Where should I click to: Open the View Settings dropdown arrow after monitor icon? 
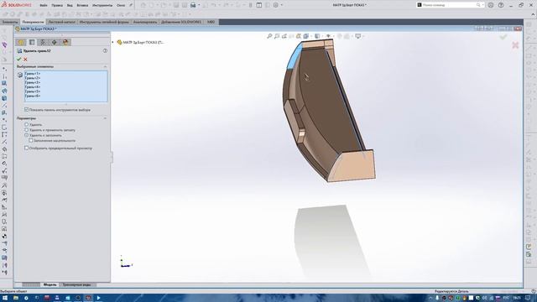[362, 36]
